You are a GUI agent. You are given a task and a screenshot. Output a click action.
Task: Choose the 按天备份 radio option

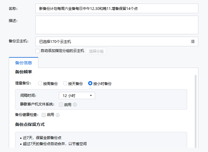(x=65, y=84)
